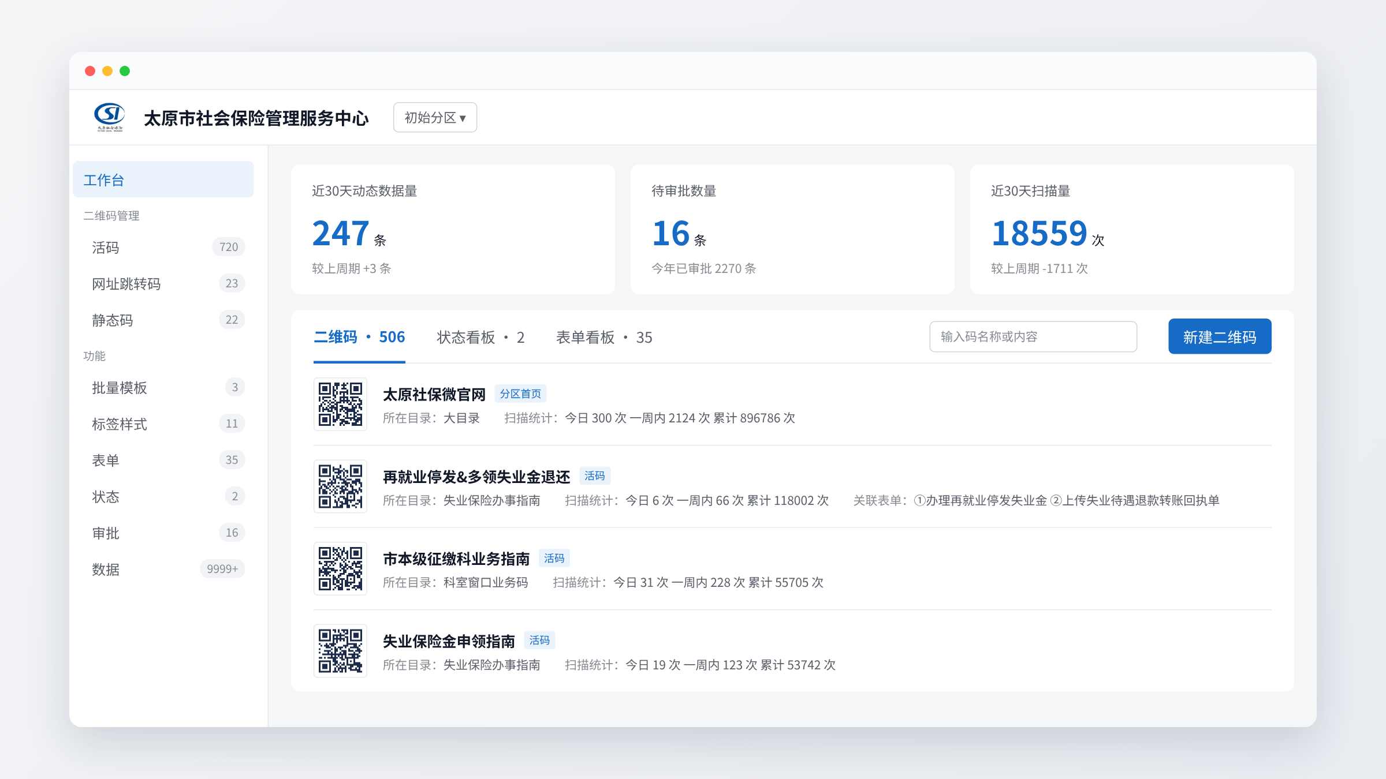Image resolution: width=1386 pixels, height=779 pixels.
Task: Open 静态码 sidebar item
Action: tap(163, 320)
